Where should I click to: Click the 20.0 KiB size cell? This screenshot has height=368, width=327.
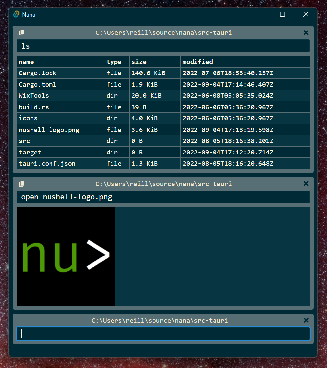pos(155,95)
